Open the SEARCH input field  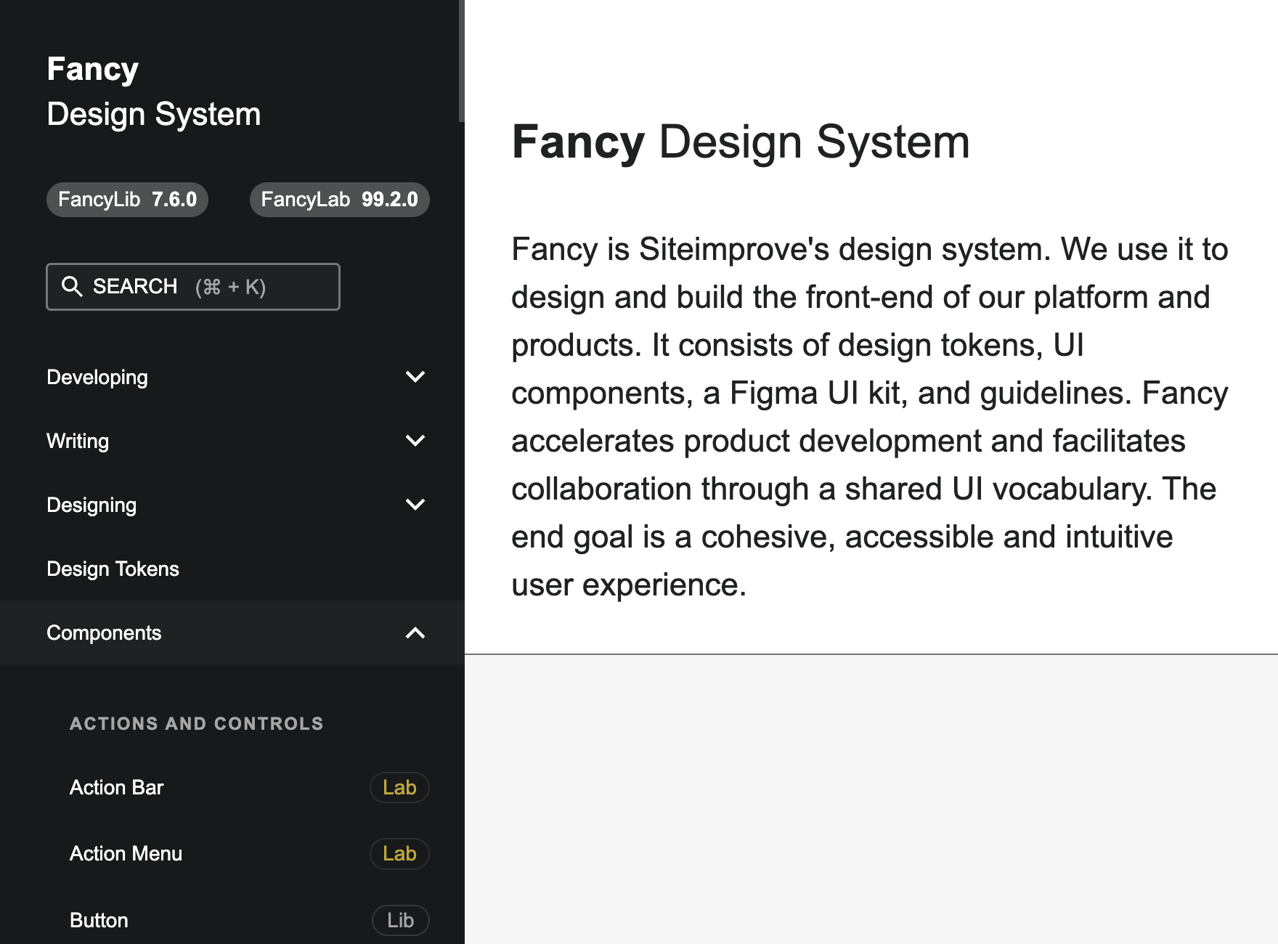click(193, 287)
